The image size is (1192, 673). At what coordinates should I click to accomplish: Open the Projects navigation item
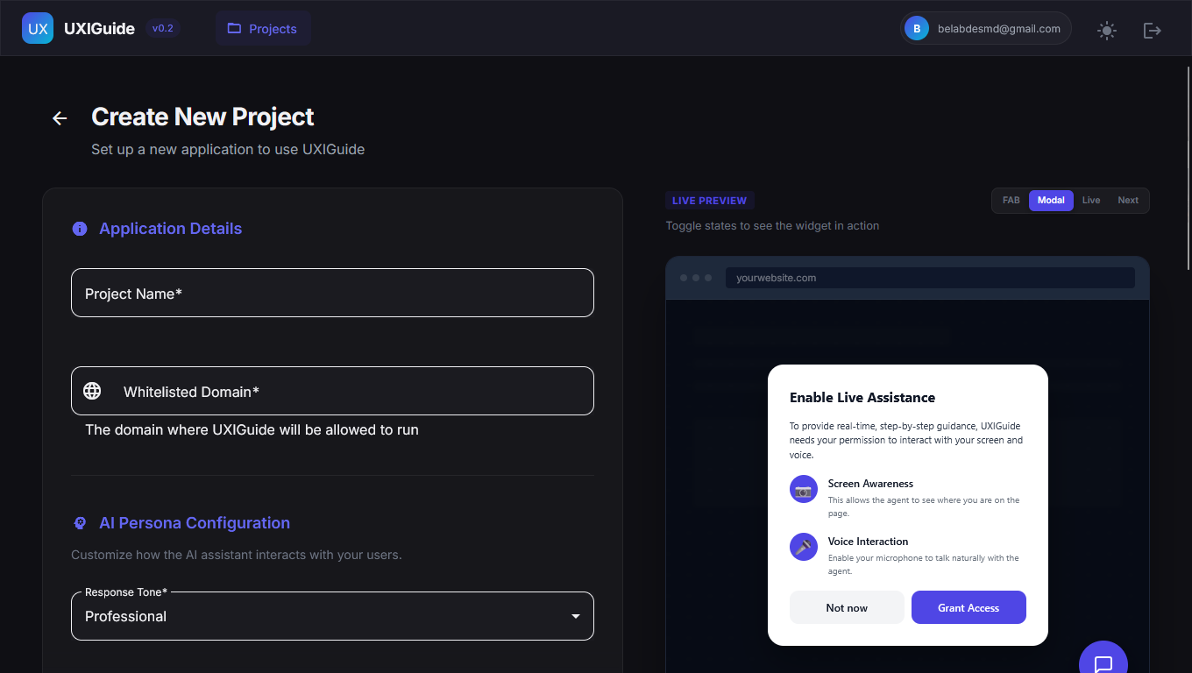(263, 28)
